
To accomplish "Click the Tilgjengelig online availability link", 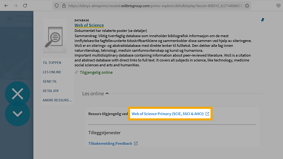I will 96,72.
